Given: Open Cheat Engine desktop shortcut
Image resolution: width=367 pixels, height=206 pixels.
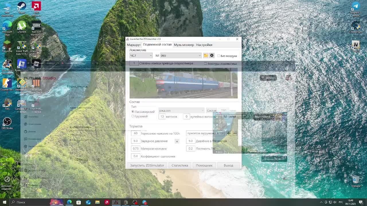Looking at the screenshot, I should (x=356, y=27).
